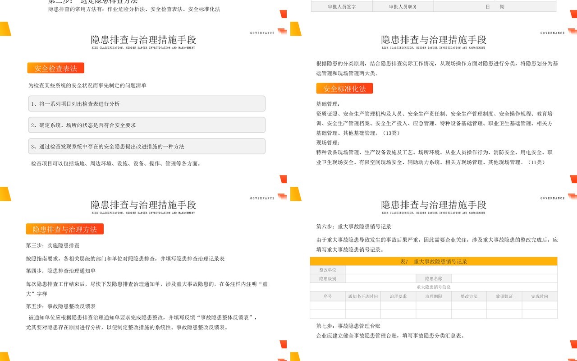Click the '重大隐患销号信息' table row

coord(434,287)
